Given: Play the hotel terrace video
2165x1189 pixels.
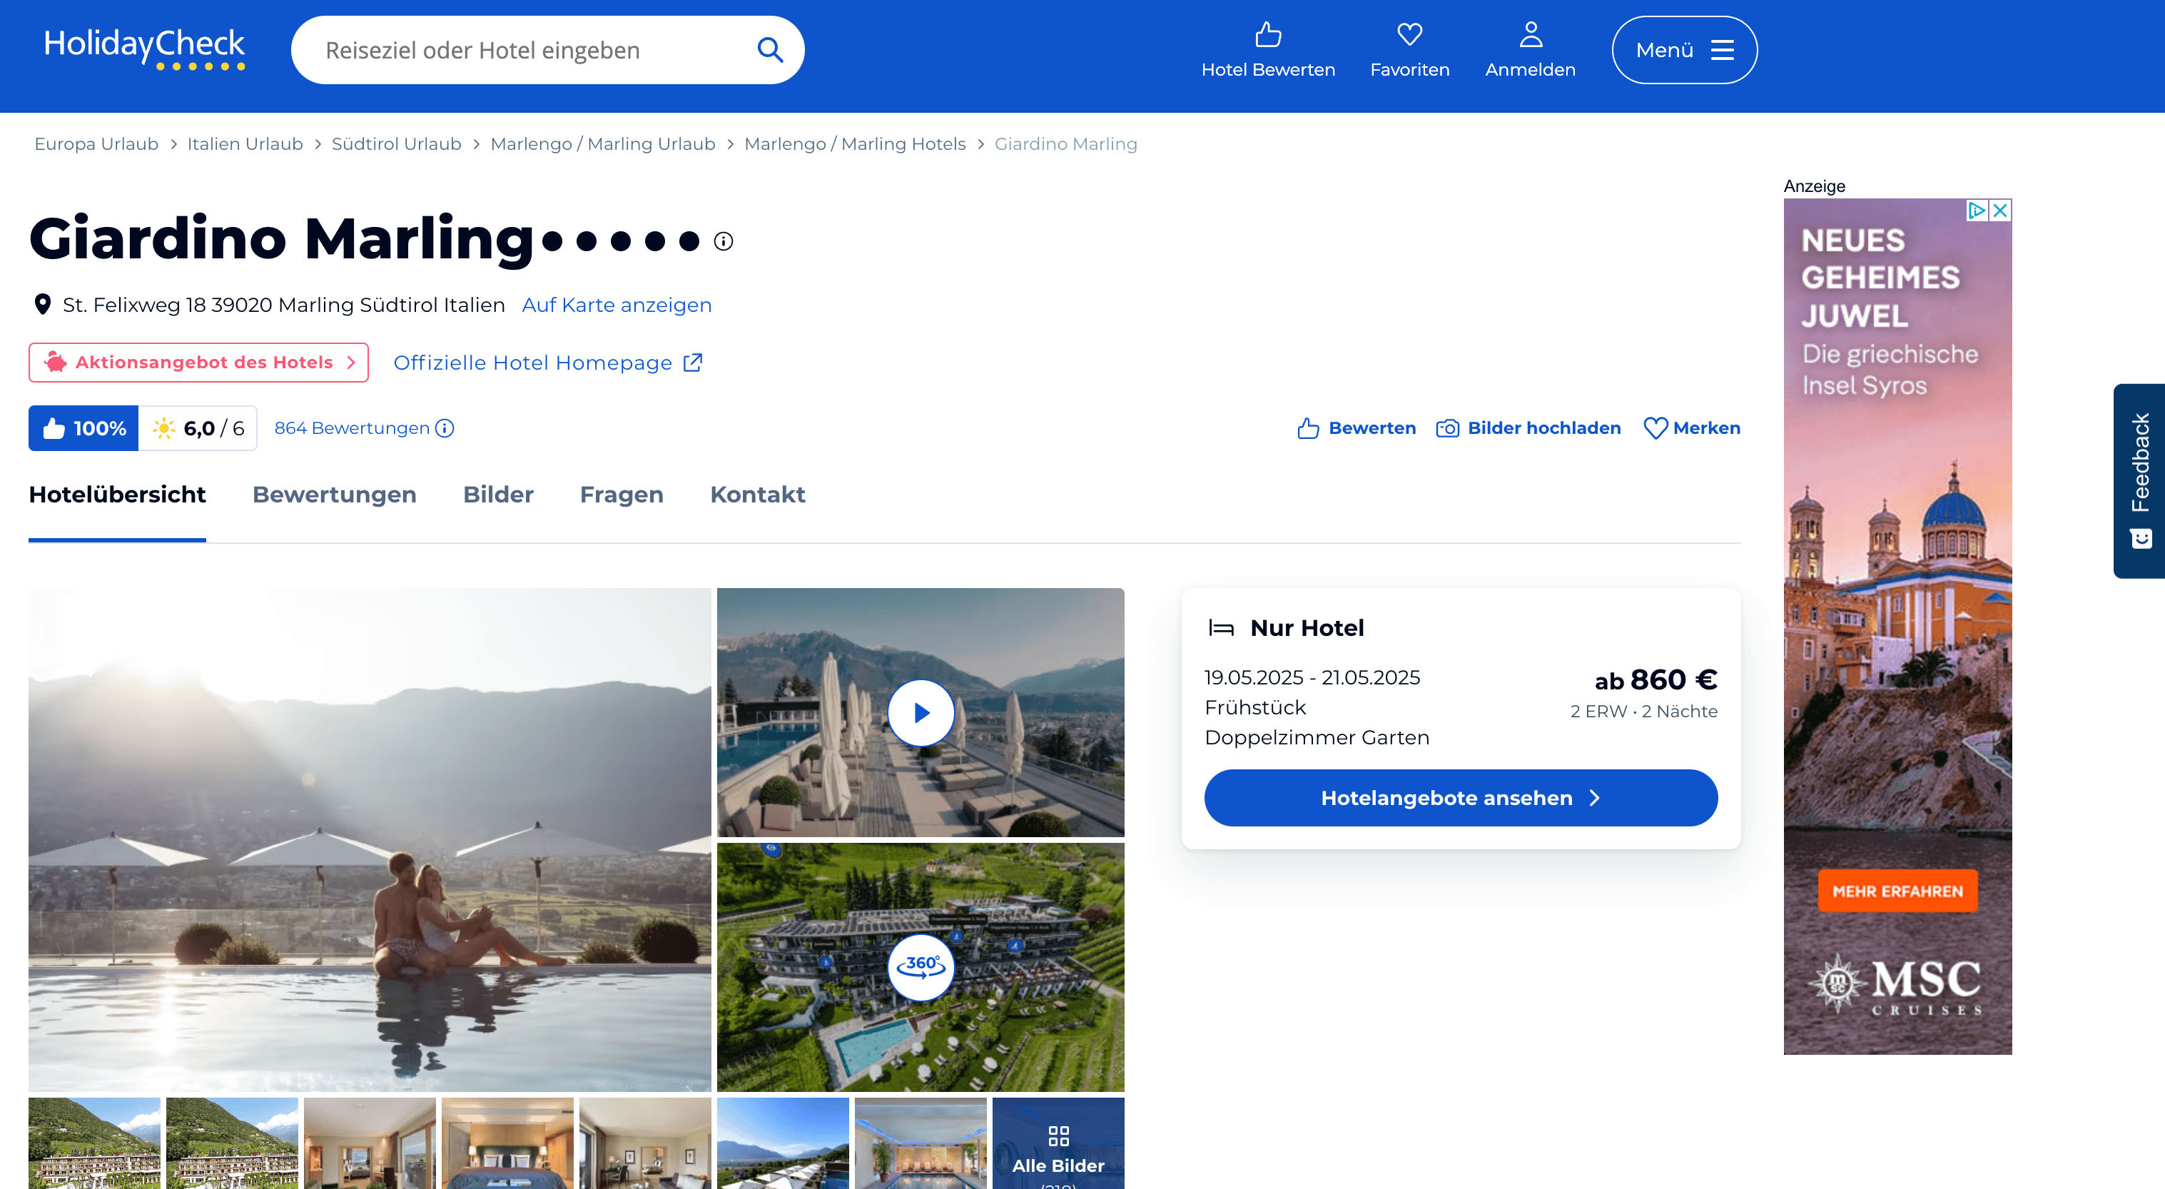Looking at the screenshot, I should point(921,714).
